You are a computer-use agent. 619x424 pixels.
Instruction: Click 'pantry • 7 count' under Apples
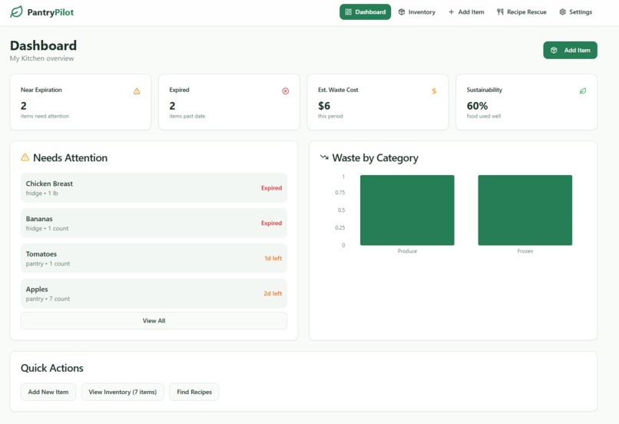(x=48, y=299)
